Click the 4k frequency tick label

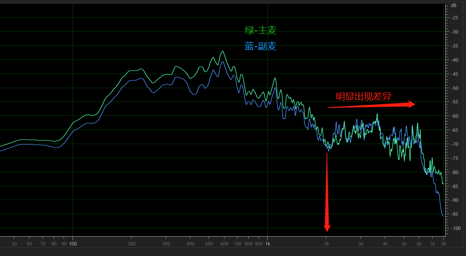(385, 244)
